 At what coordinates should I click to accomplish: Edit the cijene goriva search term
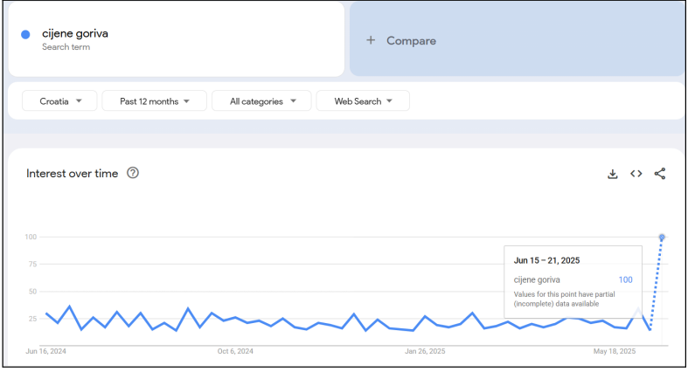(75, 34)
